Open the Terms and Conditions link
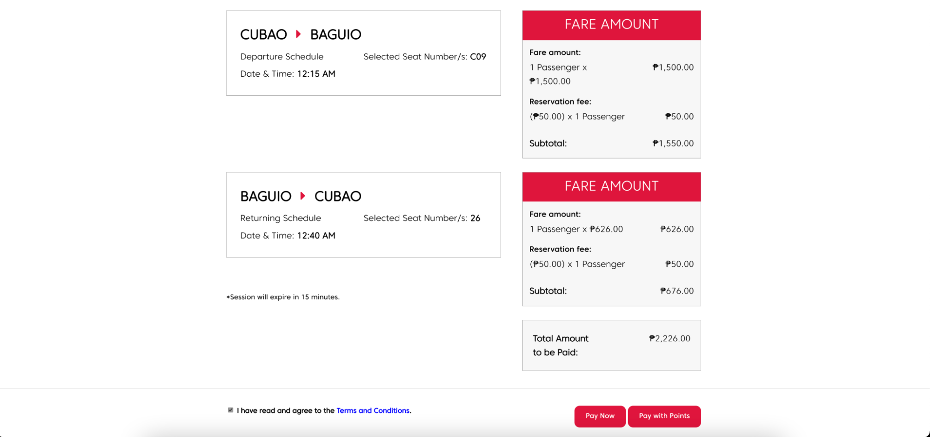This screenshot has width=930, height=437. point(373,410)
